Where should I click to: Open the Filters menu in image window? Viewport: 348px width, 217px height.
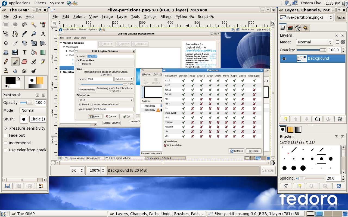point(166,17)
